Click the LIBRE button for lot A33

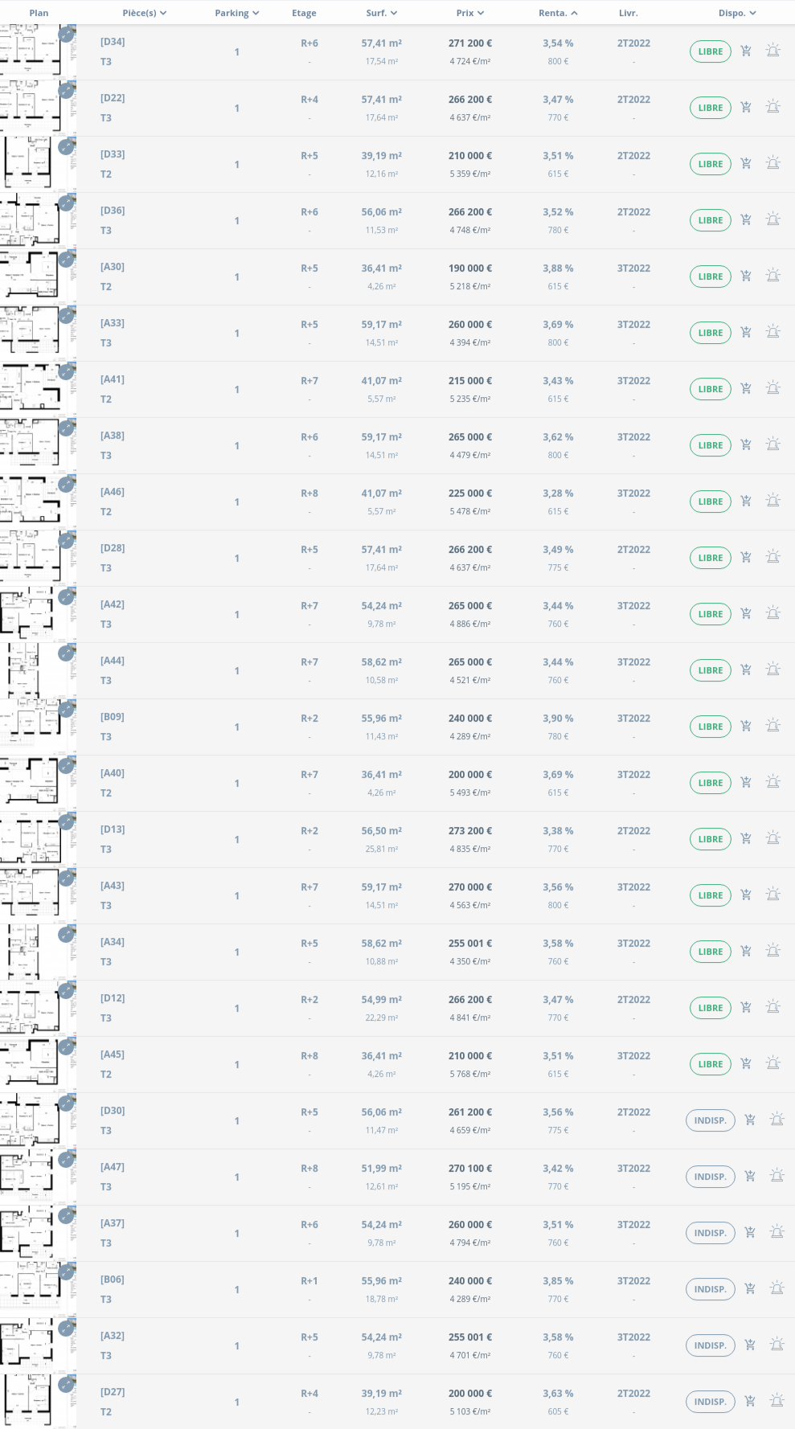pos(711,333)
